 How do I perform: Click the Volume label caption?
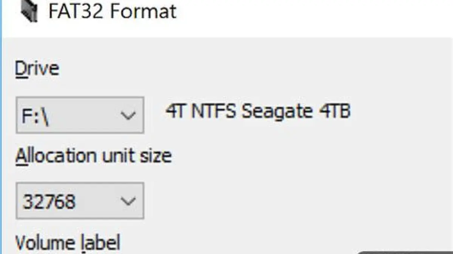68,242
